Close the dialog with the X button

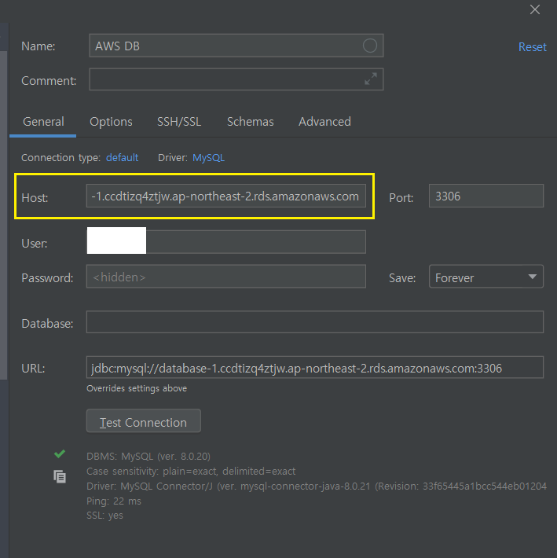[x=534, y=9]
